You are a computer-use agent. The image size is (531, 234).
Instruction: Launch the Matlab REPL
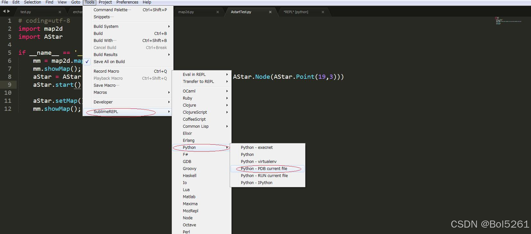click(x=201, y=197)
